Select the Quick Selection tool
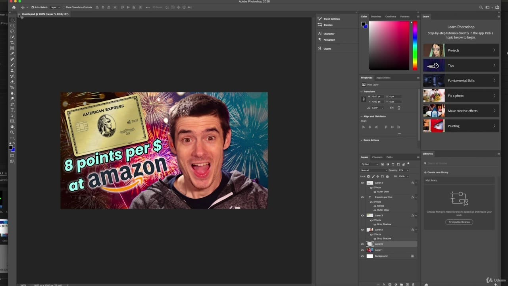508x286 pixels. [12, 37]
